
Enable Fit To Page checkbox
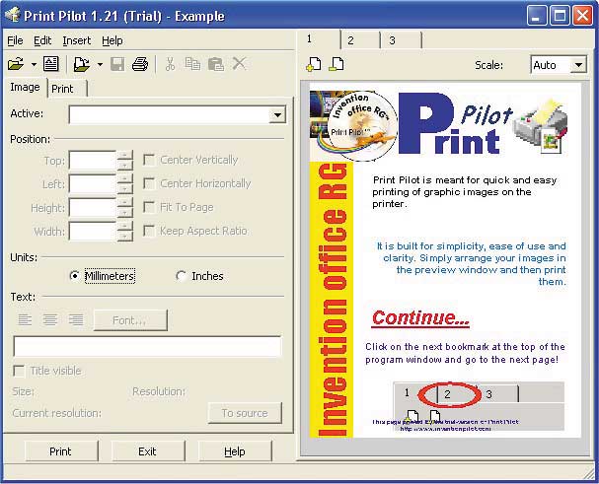click(149, 207)
